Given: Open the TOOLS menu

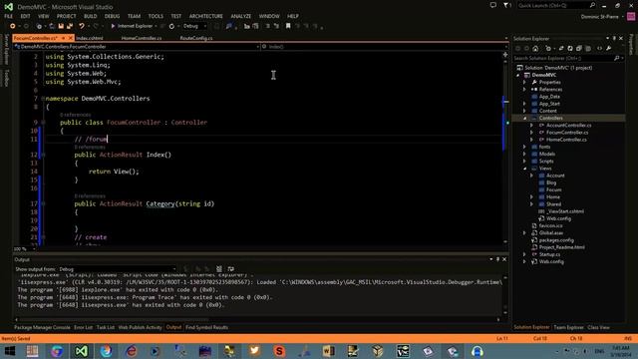Looking at the screenshot, I should tap(156, 16).
